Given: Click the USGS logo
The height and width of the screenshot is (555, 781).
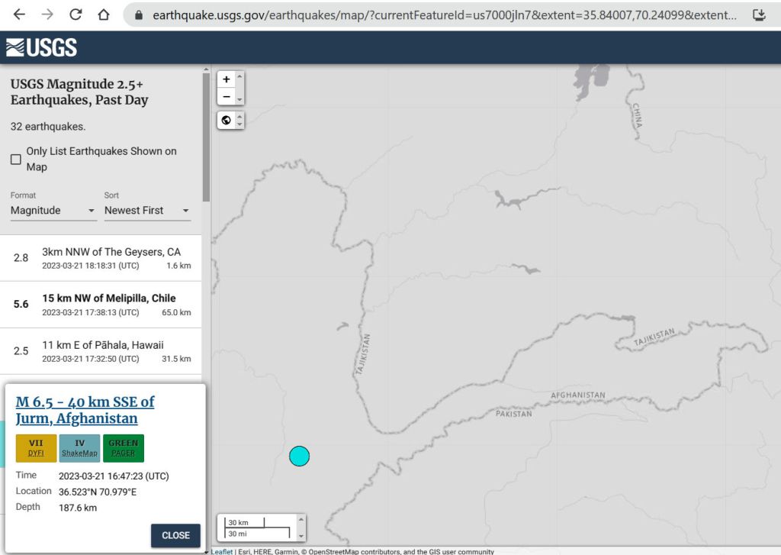Looking at the screenshot, I should tap(41, 47).
